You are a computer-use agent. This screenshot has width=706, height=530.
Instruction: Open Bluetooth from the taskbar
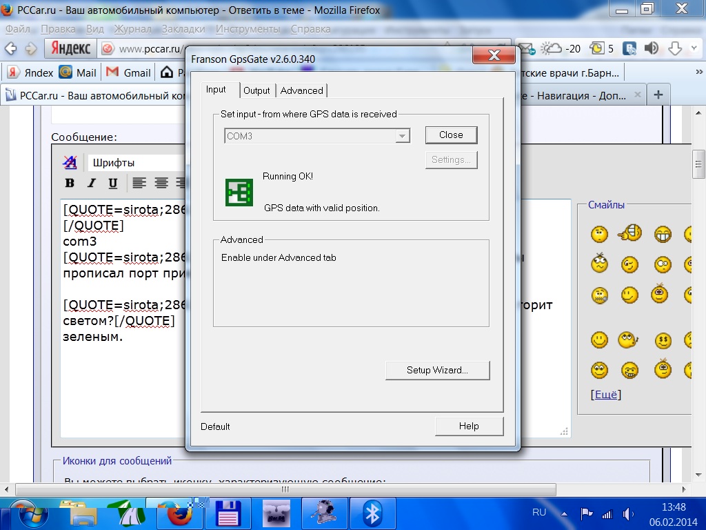tap(372, 513)
